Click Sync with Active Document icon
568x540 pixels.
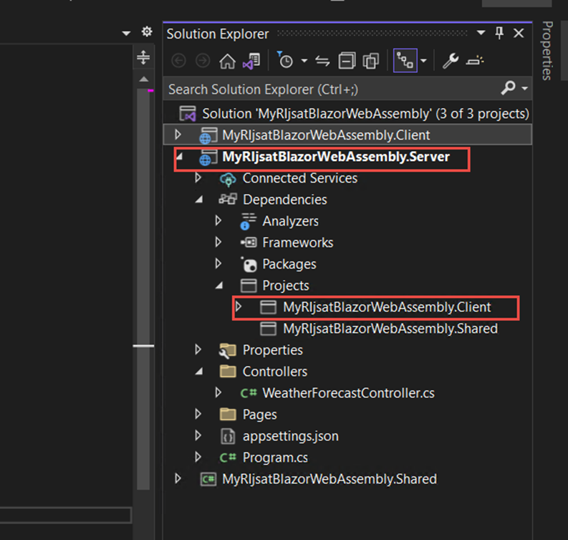[x=322, y=62]
